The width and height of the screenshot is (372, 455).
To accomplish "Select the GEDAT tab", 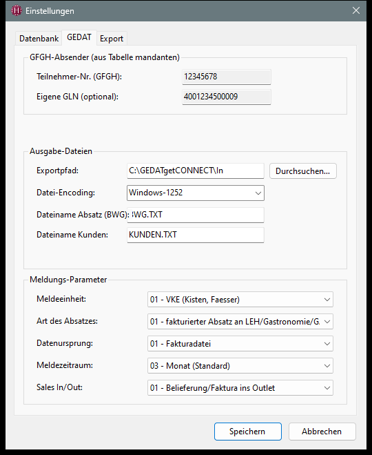I will pyautogui.click(x=79, y=37).
